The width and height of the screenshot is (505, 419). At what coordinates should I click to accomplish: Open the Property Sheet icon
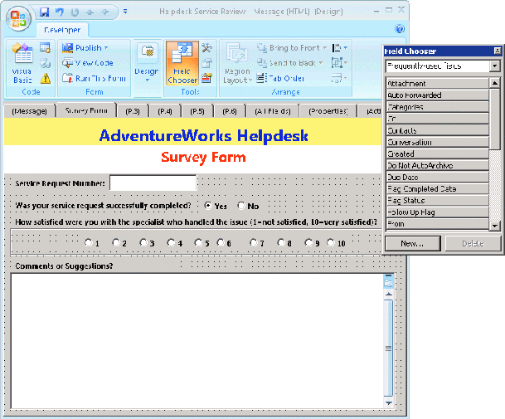pos(206,63)
